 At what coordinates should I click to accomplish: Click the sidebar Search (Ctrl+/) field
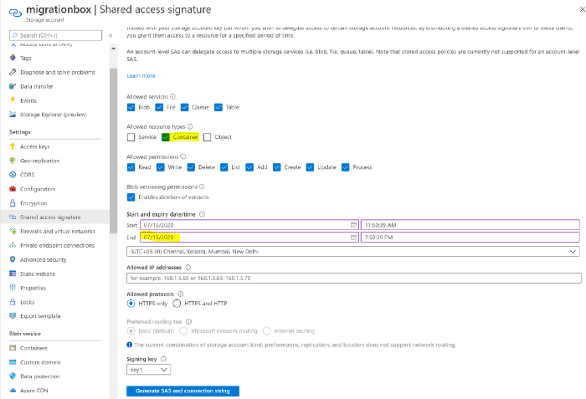coord(56,35)
